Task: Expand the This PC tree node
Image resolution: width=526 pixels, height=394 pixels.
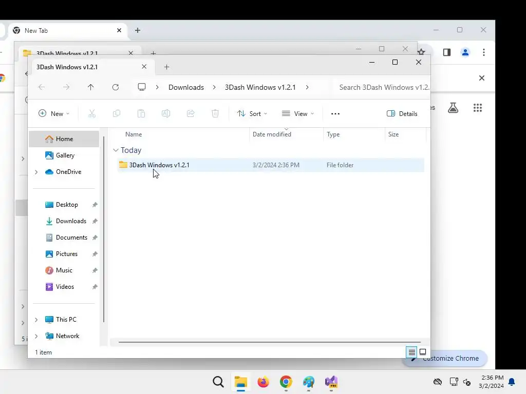Action: tap(36, 320)
